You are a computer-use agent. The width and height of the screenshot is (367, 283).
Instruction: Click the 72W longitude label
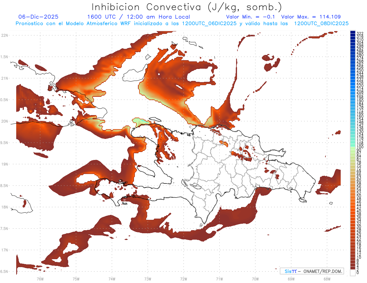click(x=183, y=279)
